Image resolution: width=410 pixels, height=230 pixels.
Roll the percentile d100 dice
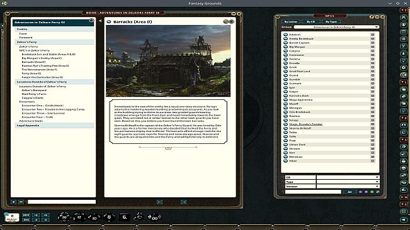pos(155,217)
